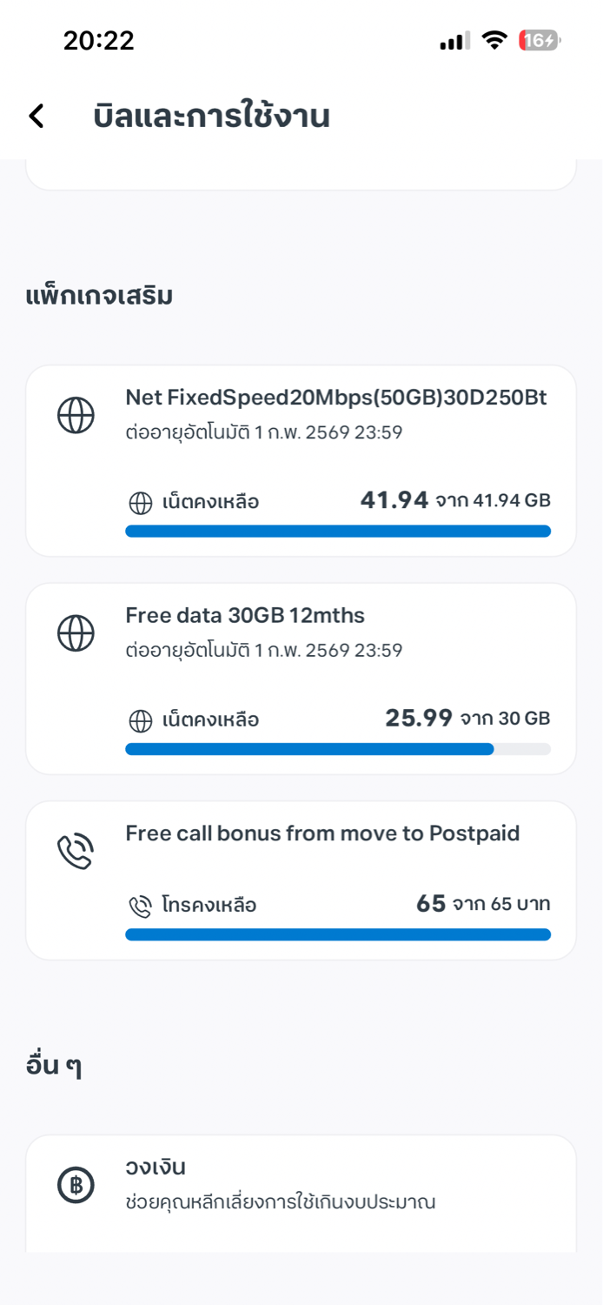Tap phone icon beside Free call bonus
This screenshot has width=603, height=1305.
[x=76, y=852]
